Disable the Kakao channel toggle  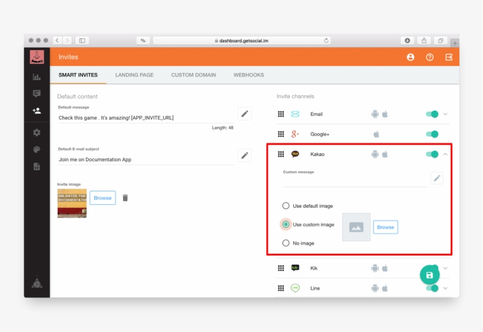[x=432, y=154]
